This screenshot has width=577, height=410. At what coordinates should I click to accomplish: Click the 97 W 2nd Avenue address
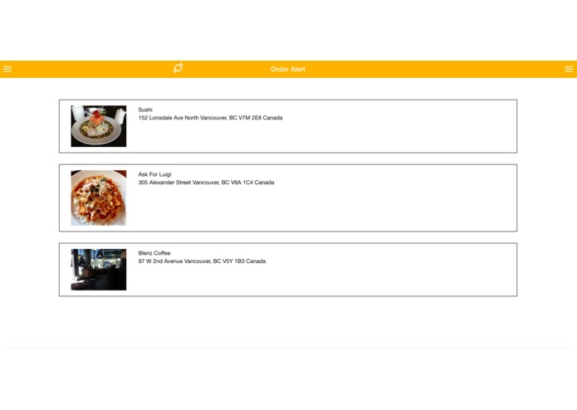[x=202, y=261]
